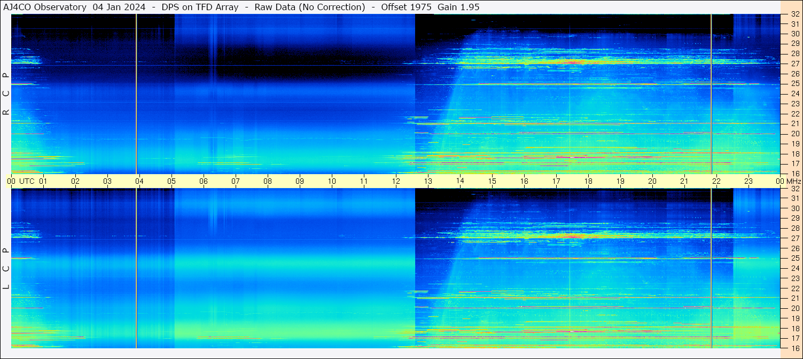Click "26" on the LCP frequency scale

(795, 248)
